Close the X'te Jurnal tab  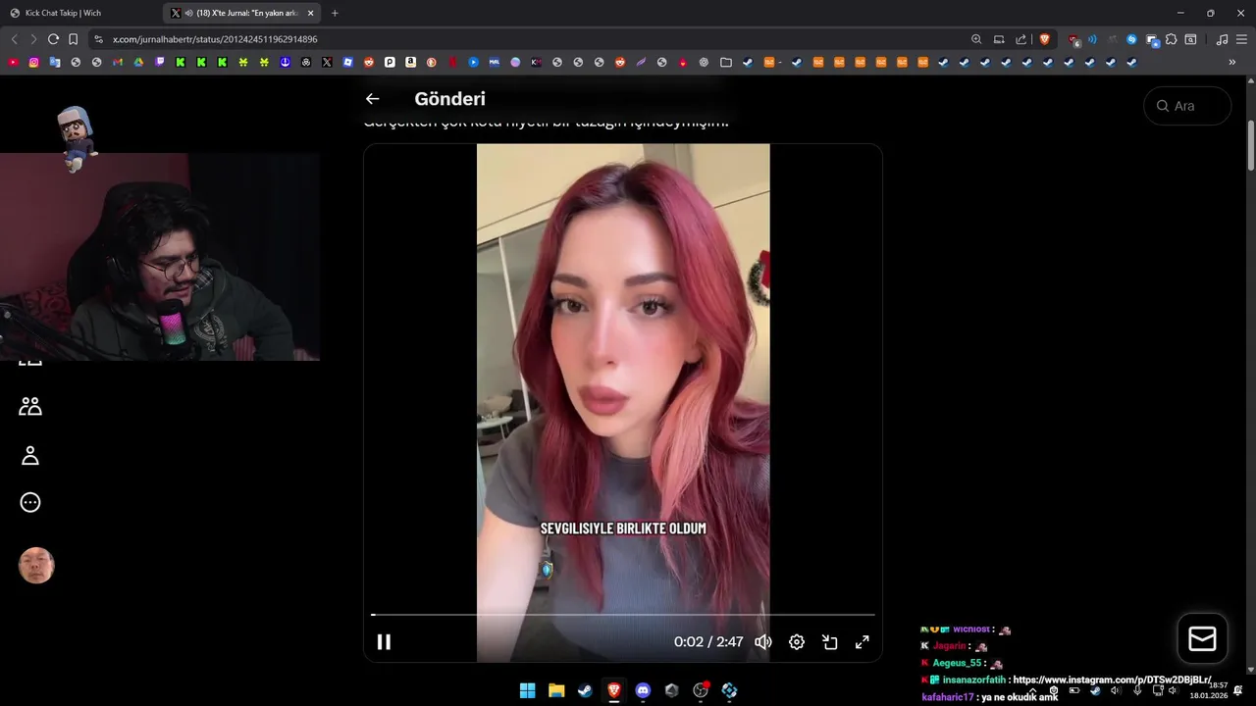[x=310, y=13]
